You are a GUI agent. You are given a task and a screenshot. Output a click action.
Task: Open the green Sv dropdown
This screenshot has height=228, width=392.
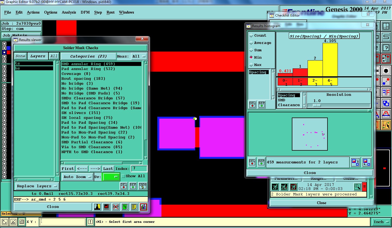click(111, 177)
